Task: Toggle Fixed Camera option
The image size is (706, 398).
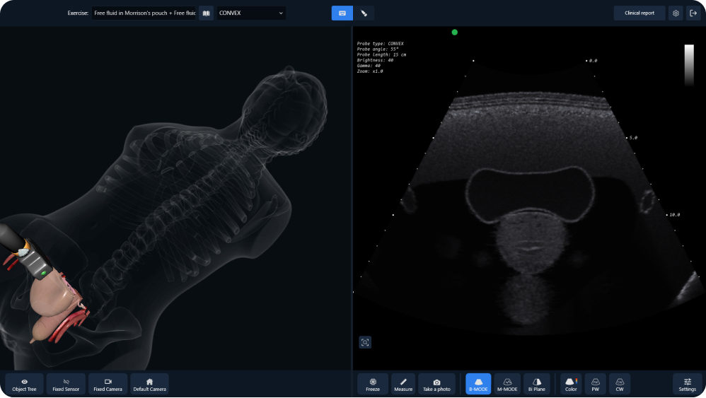Action: [108, 384]
